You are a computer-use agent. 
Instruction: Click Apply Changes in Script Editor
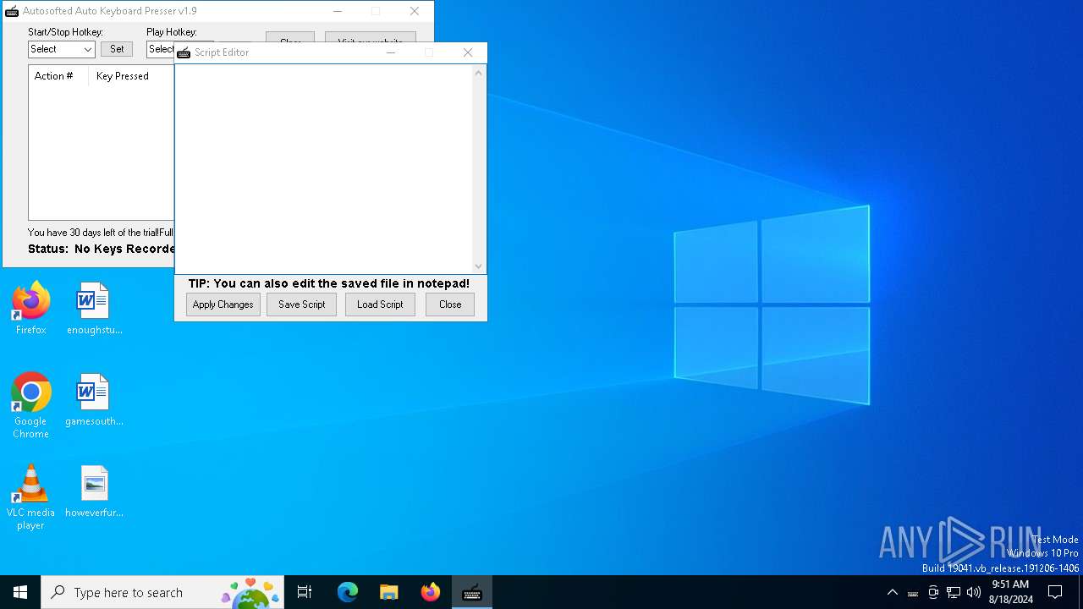pos(223,304)
